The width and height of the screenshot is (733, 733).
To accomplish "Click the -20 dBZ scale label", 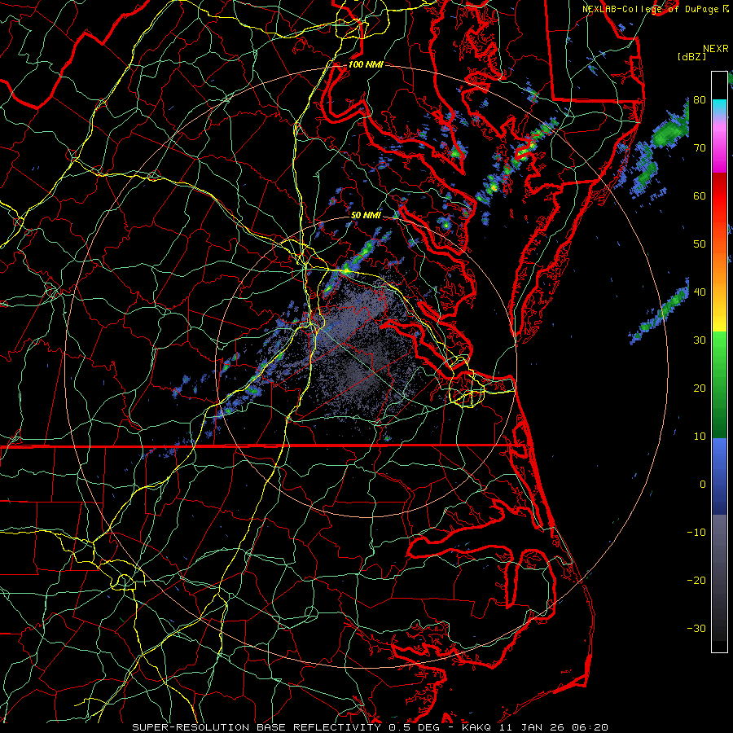I will pos(696,581).
